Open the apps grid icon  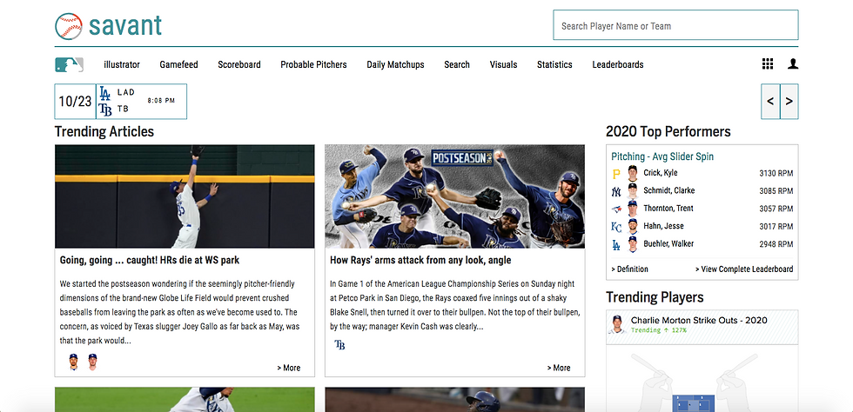point(768,64)
